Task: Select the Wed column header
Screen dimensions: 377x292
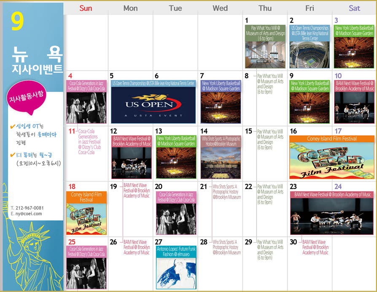Action: tap(220, 8)
